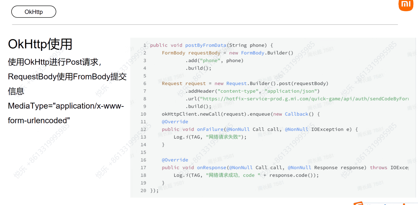Click '.build();' on code line 9
Viewport: 418px width, 205px height.
coord(198,106)
